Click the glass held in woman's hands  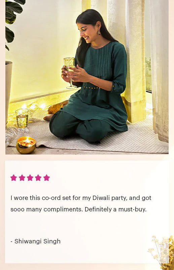click(x=70, y=73)
